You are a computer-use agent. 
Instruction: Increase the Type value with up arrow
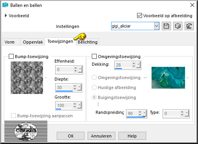click(x=182, y=112)
